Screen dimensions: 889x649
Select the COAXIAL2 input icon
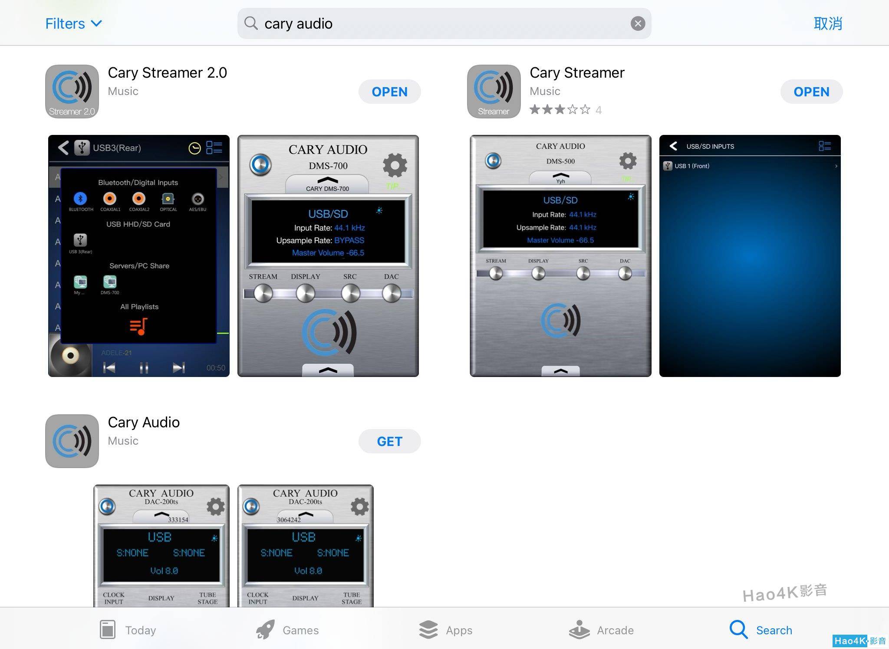(x=139, y=198)
